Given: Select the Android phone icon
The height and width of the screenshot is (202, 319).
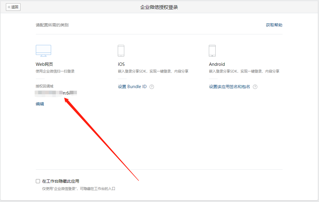Looking at the screenshot, I should 212,51.
